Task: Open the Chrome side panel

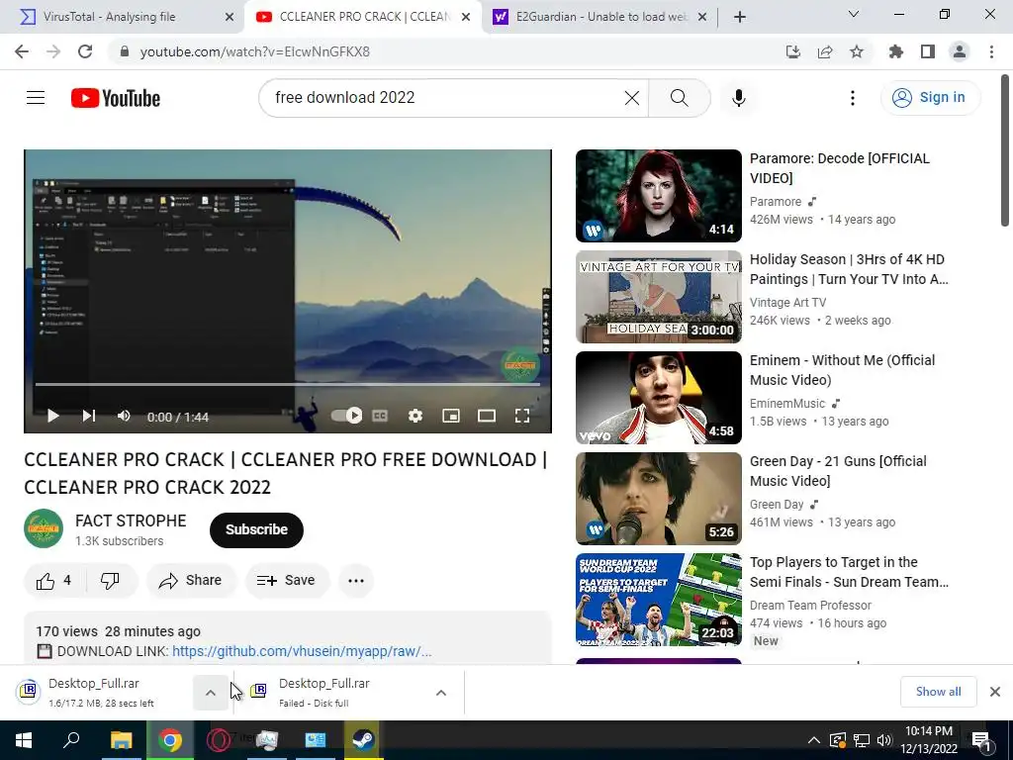Action: pyautogui.click(x=928, y=51)
